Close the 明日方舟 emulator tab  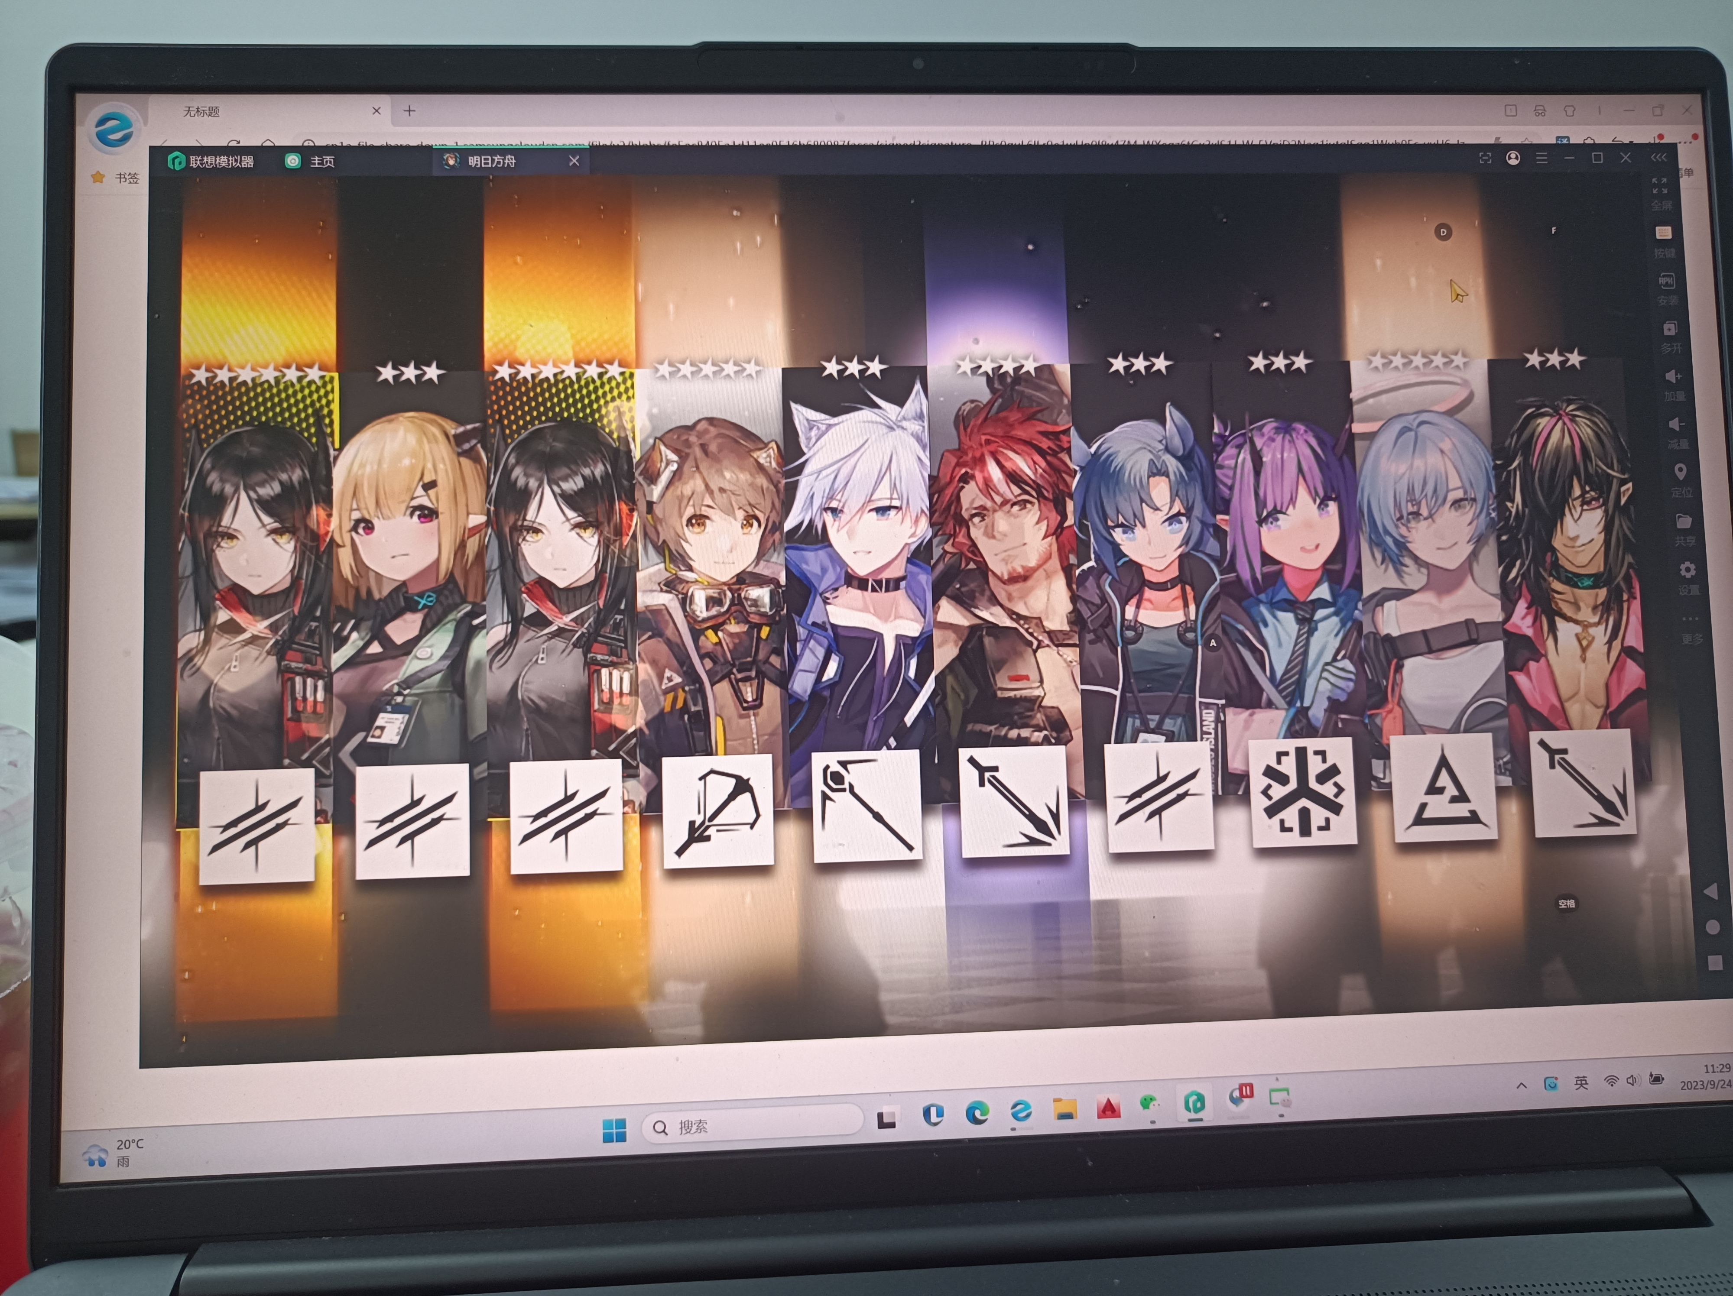(574, 161)
